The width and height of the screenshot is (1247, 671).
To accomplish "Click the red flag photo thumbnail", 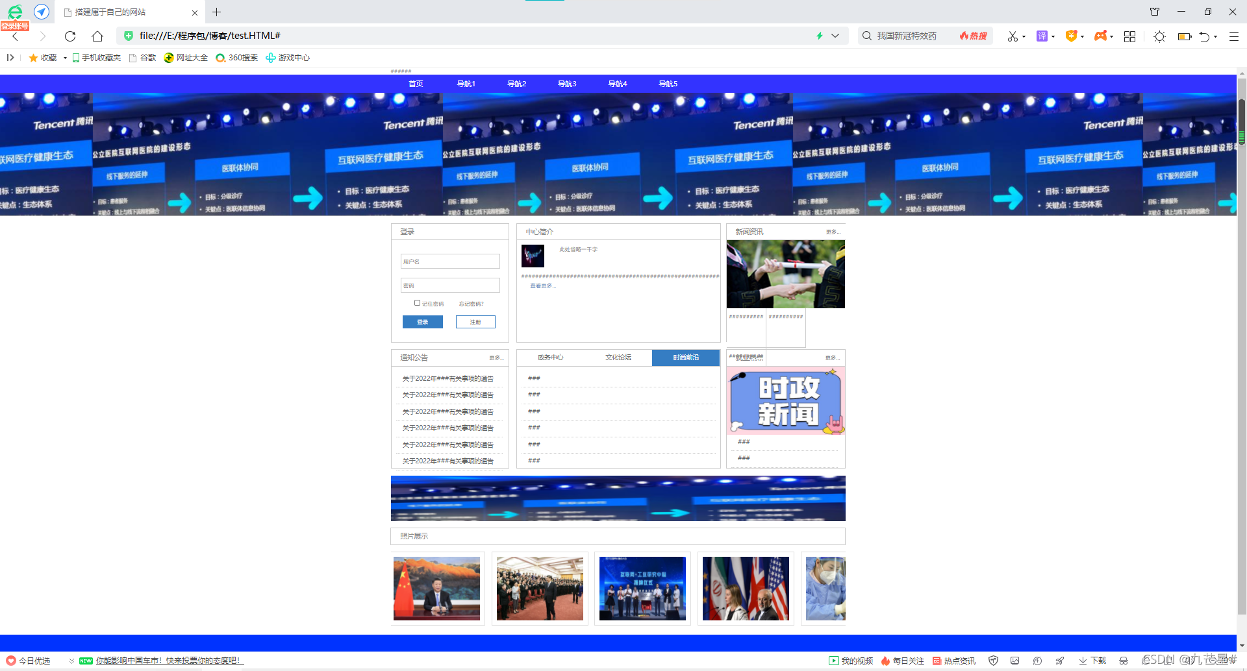I will pyautogui.click(x=436, y=589).
